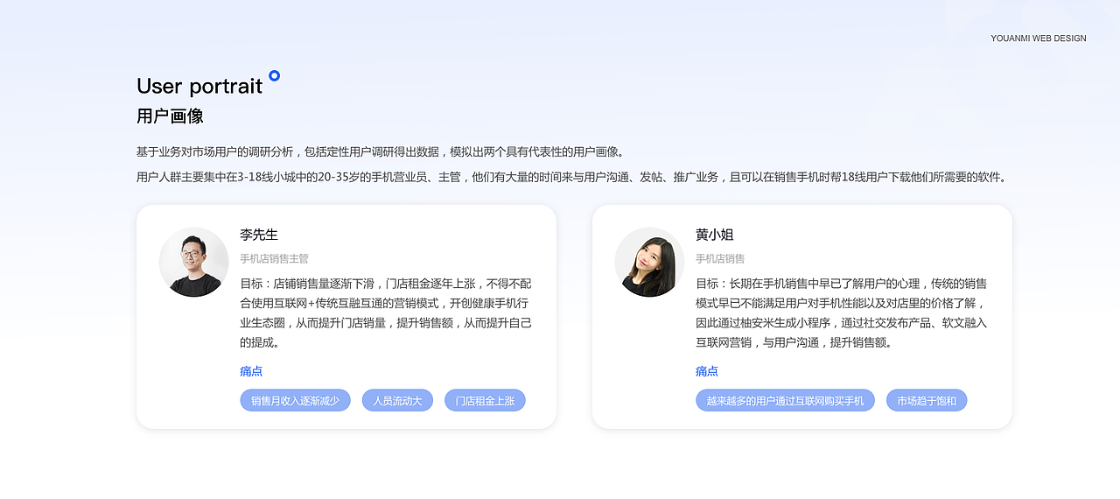Click the 销售月收入逐渐减少 tag

(295, 401)
